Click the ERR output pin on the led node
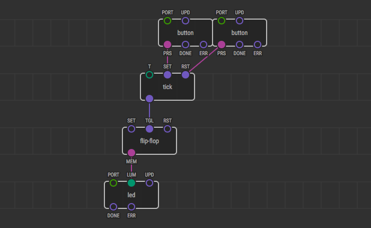Viewport: 371px width, 228px height. (x=131, y=207)
